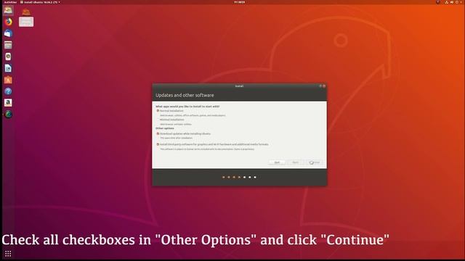465x261 pixels.
Task: Click the network status tray icon
Action: [447, 2]
